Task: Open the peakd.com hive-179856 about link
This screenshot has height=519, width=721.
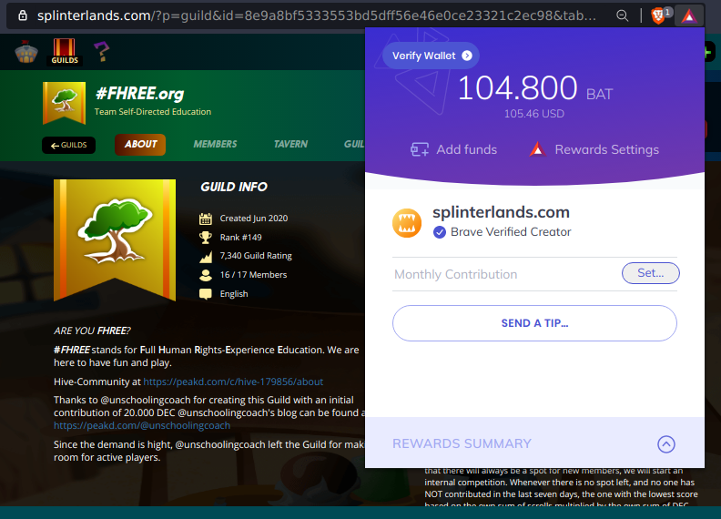Action: tap(233, 382)
